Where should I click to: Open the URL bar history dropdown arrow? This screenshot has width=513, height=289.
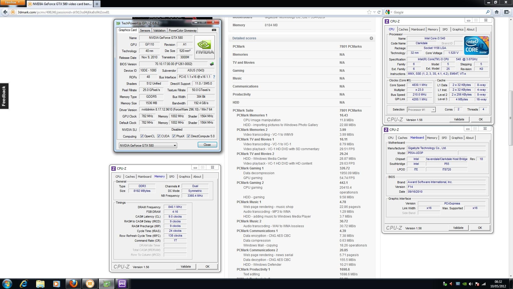point(374,12)
